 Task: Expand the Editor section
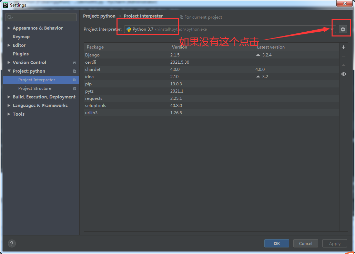tap(9, 45)
